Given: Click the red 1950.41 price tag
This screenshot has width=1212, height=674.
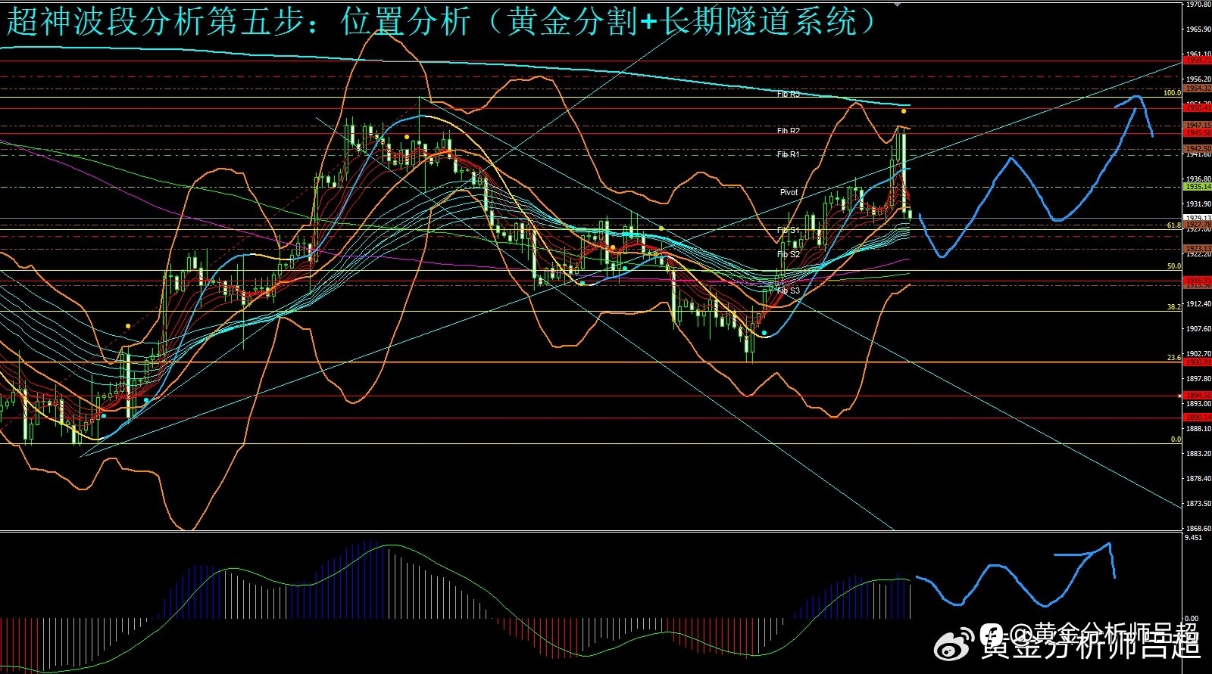Looking at the screenshot, I should pos(1198,108).
